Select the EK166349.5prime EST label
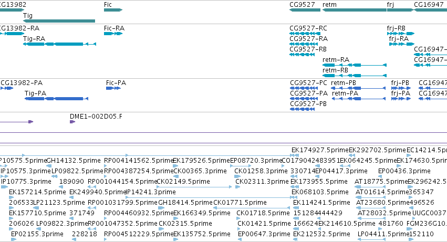The height and width of the screenshot is (242, 447). point(202,213)
